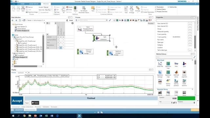Click Fit to View

point(126,10)
